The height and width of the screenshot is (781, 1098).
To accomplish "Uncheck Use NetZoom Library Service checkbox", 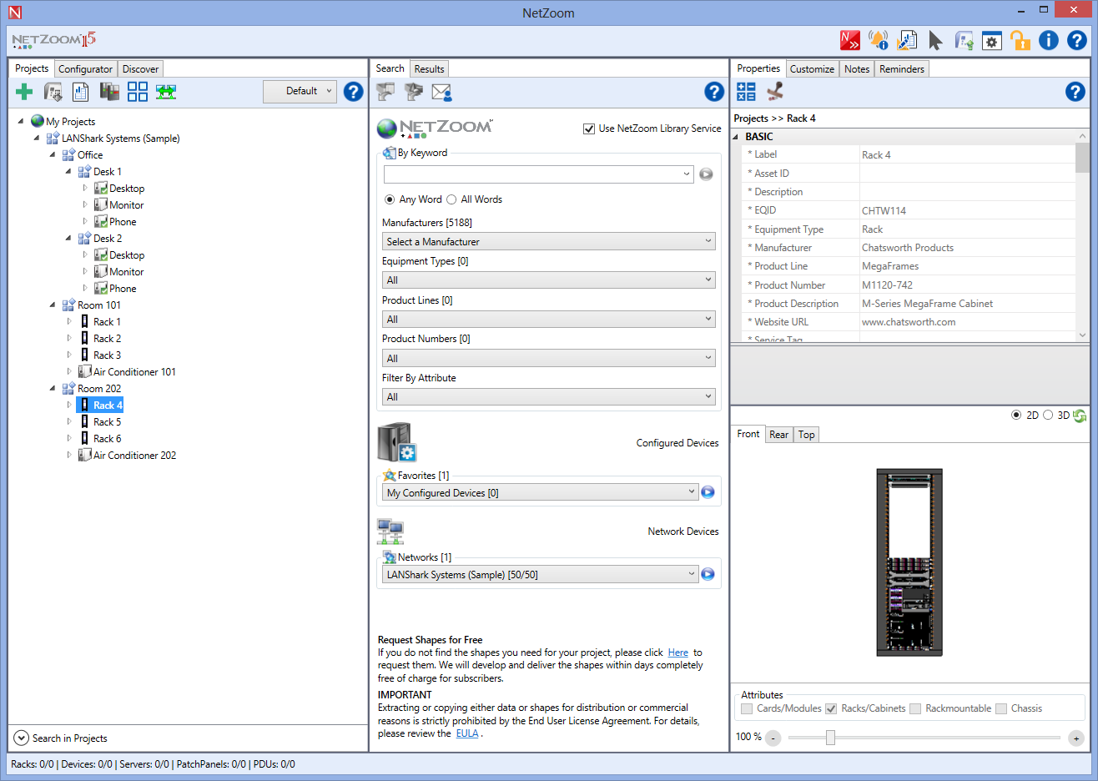I will 589,128.
